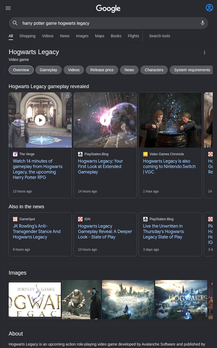
Task: Switch to the Shopping tab
Action: [x=27, y=36]
